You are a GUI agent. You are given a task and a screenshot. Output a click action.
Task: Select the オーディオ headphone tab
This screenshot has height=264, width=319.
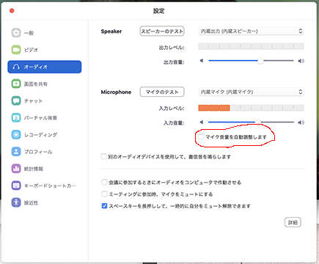(45, 67)
